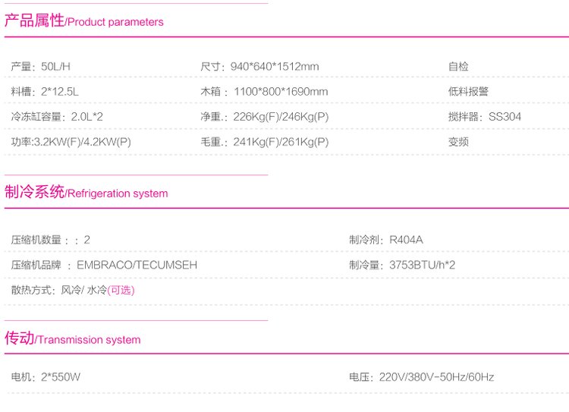This screenshot has height=412, width=569.
Task: Select the 低料报警 feature label
Action: tap(468, 92)
